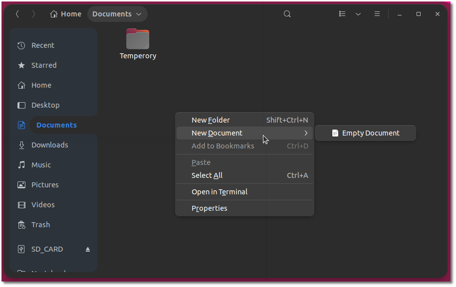Create a New Folder via context menu

pos(211,120)
